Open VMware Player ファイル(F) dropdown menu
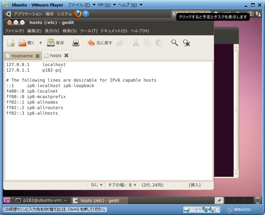This screenshot has height=215, width=265. pos(81,5)
